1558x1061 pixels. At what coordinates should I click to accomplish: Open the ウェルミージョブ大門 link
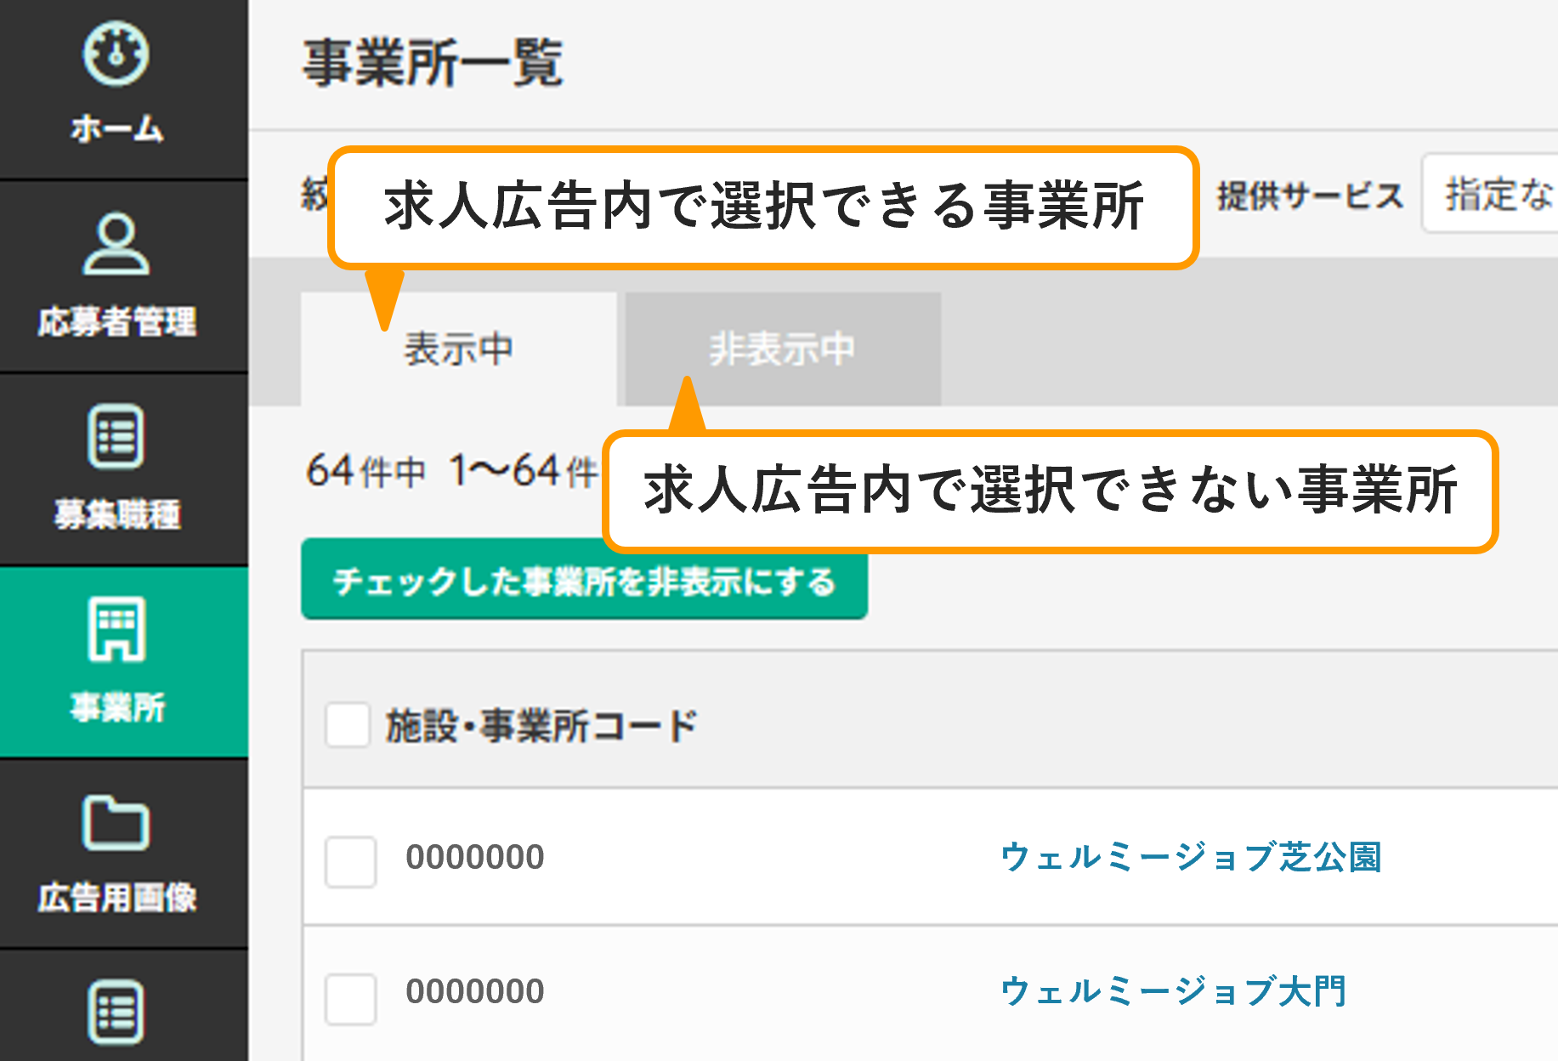(x=1174, y=990)
